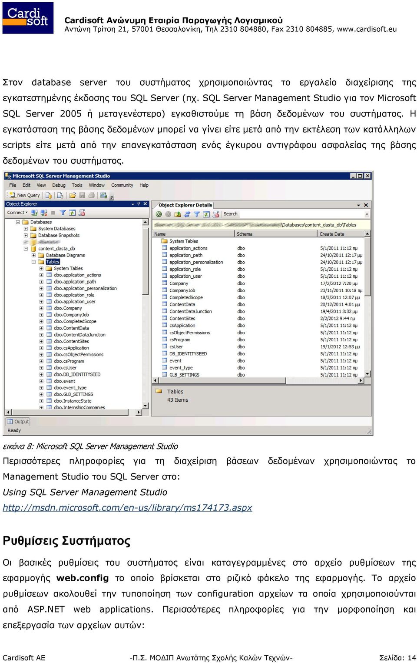Click the Save disk icon in toolbar

(x=82, y=195)
